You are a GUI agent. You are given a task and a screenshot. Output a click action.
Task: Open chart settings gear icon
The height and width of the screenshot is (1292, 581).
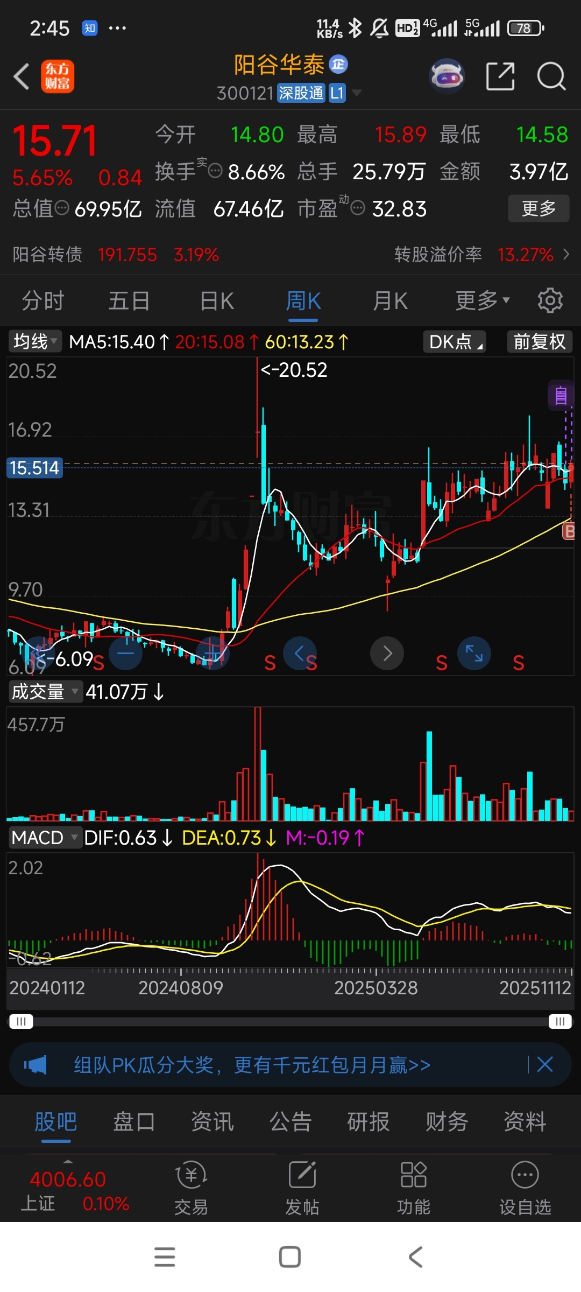550,300
